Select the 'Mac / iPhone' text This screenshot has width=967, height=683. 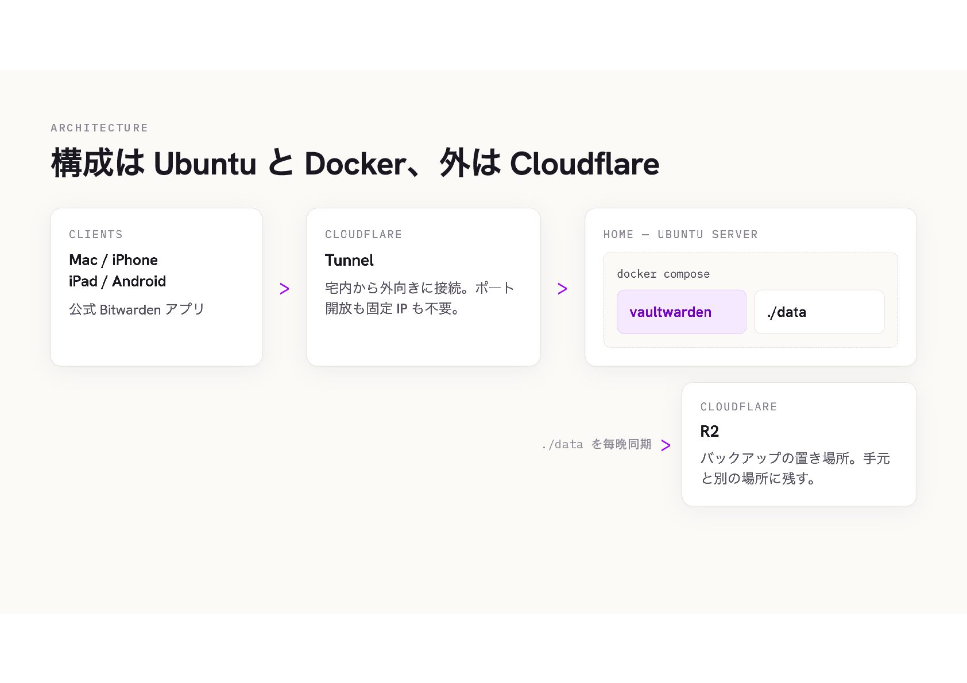pos(113,260)
